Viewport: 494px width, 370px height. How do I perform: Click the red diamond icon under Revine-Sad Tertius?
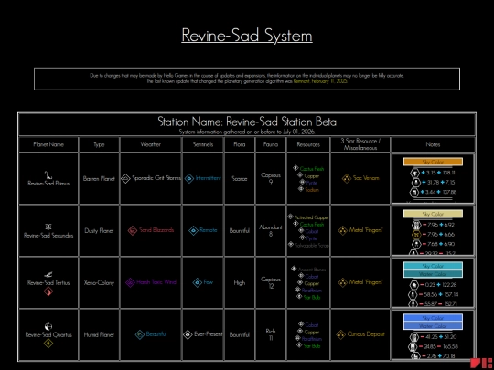pyautogui.click(x=48, y=291)
